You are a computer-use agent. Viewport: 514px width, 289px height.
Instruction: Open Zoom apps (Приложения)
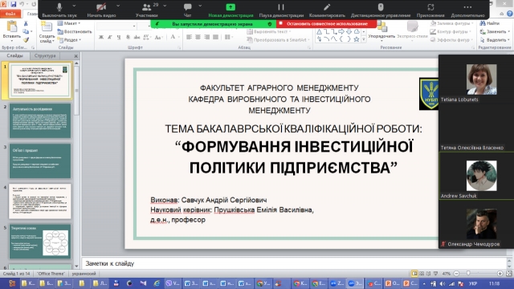click(x=430, y=10)
